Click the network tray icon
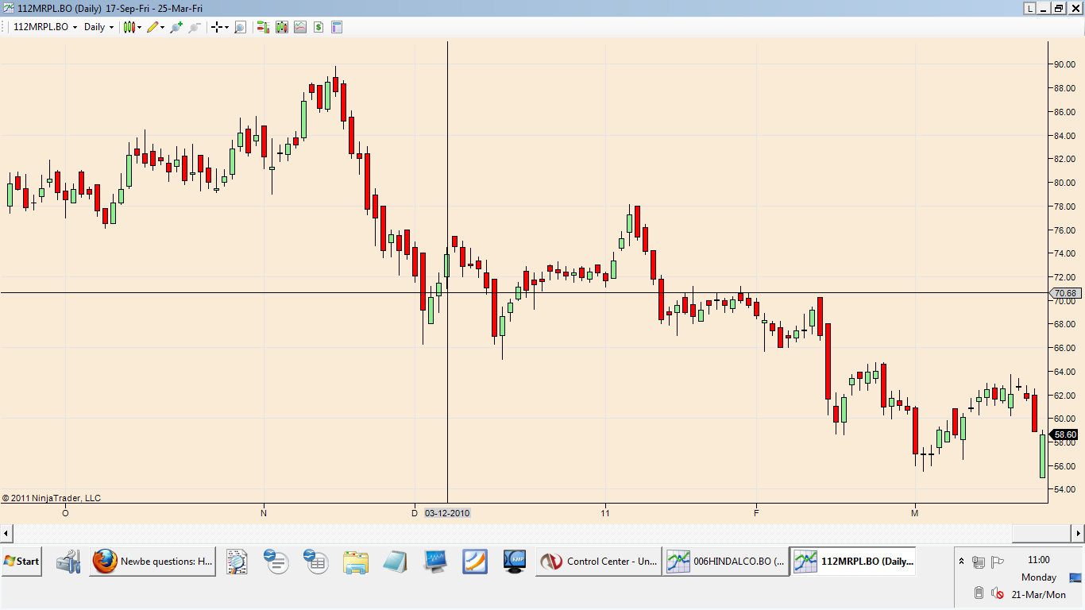The width and height of the screenshot is (1085, 610). [979, 562]
